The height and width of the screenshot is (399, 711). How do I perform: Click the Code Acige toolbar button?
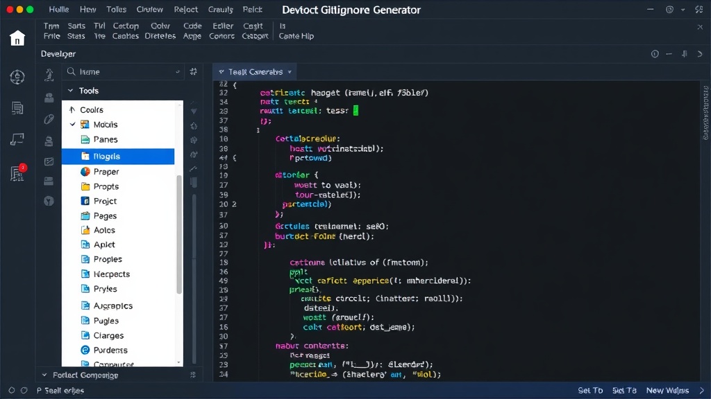(192, 30)
